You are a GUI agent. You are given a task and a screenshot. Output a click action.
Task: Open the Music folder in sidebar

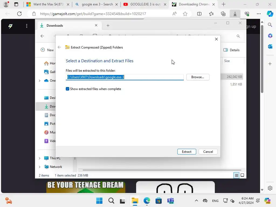(x=50, y=132)
